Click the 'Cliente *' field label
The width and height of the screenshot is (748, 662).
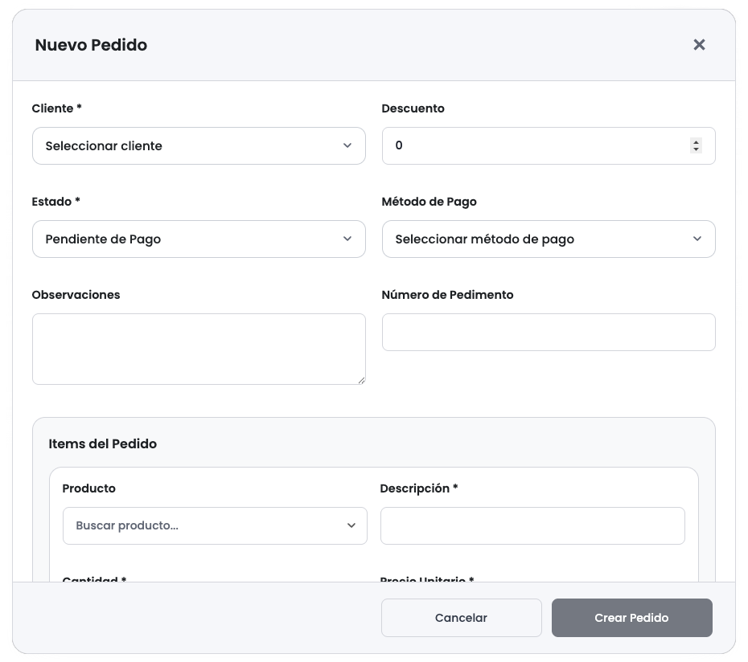(56, 108)
